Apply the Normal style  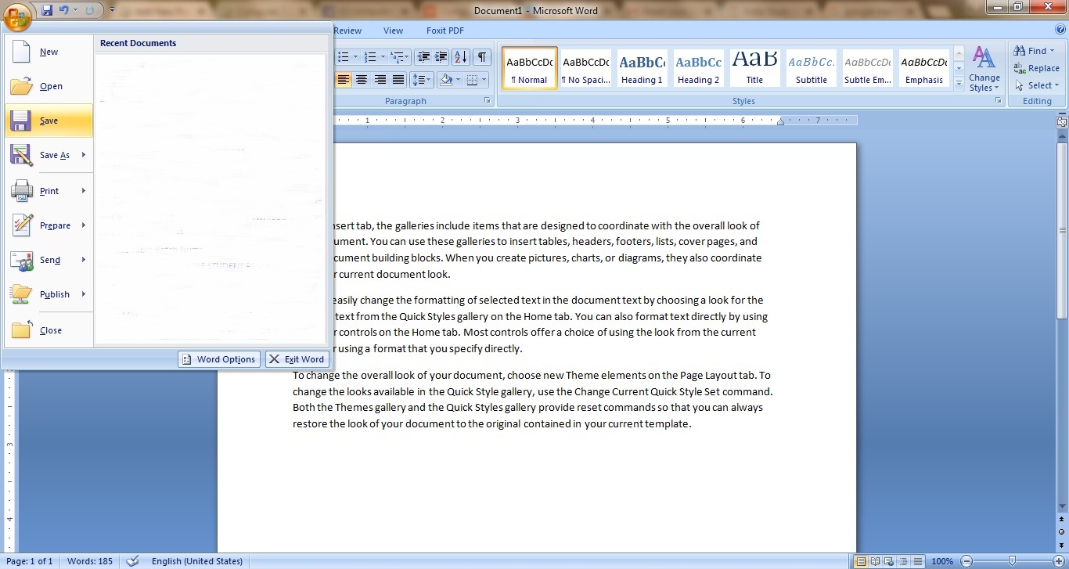pos(530,68)
